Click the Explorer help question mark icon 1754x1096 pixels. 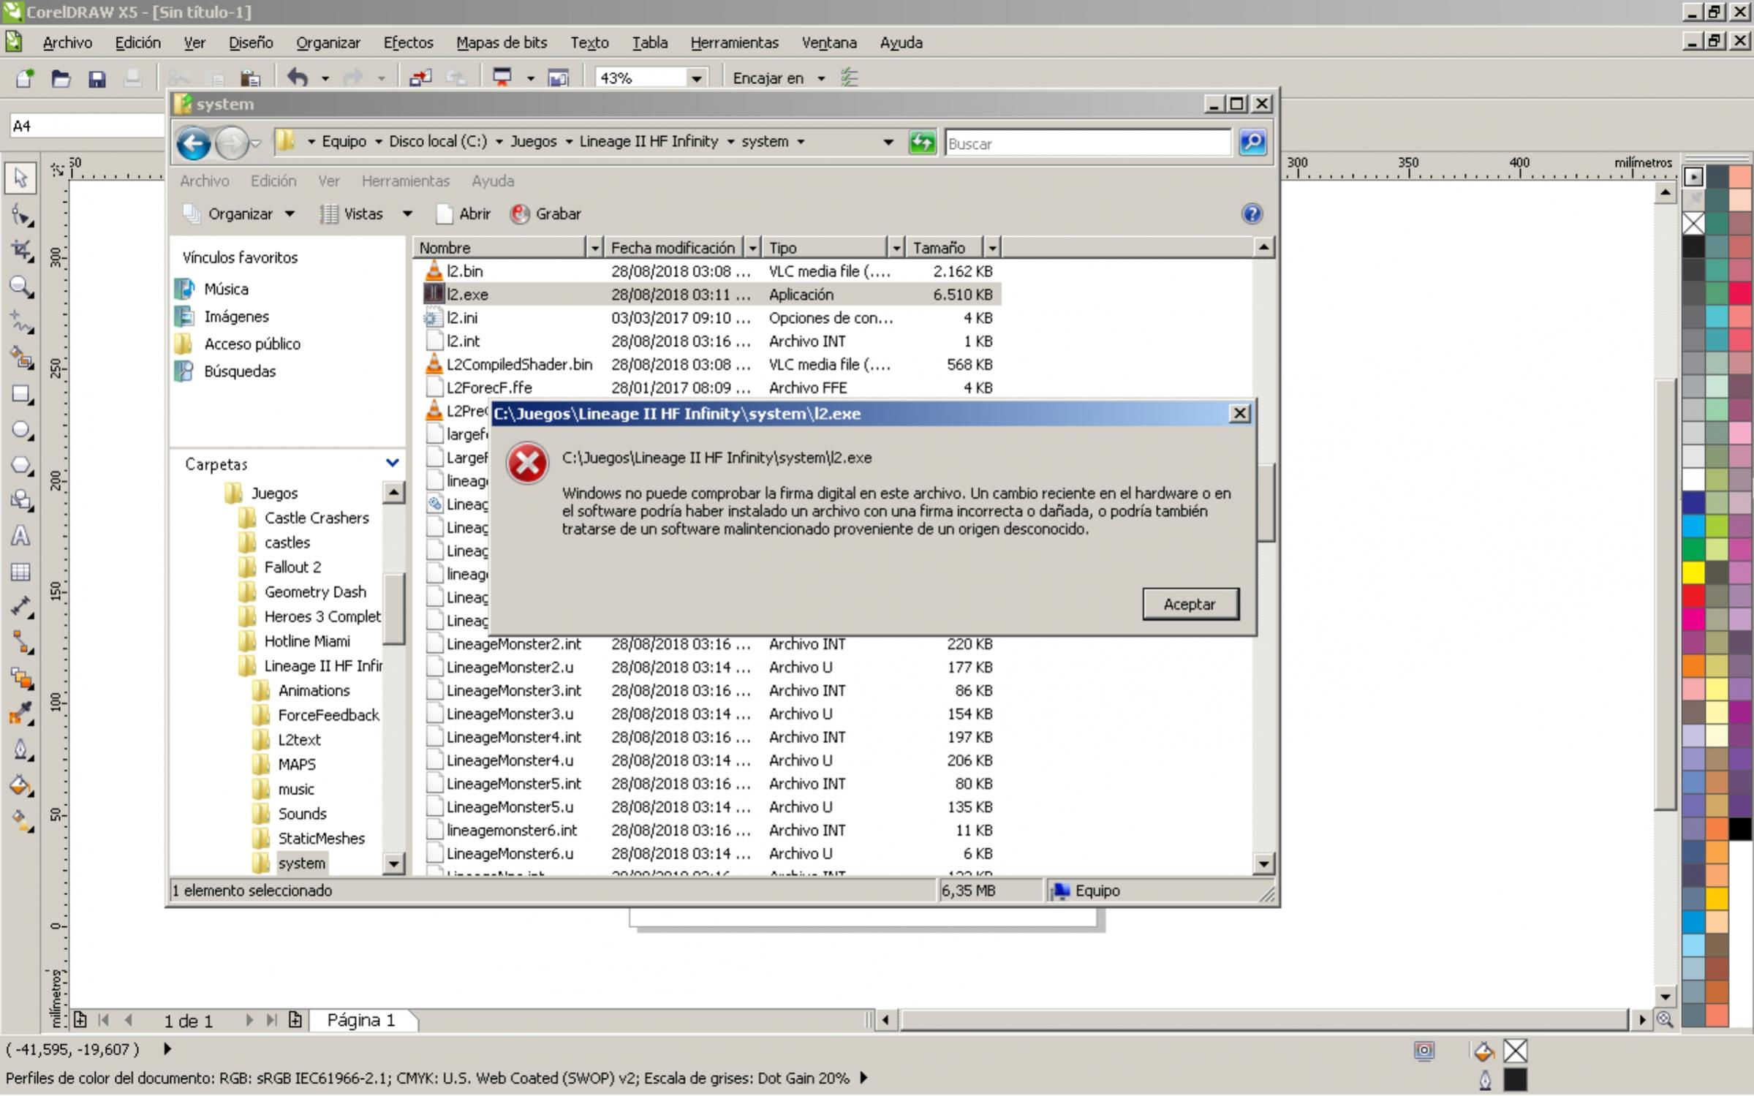1252,213
